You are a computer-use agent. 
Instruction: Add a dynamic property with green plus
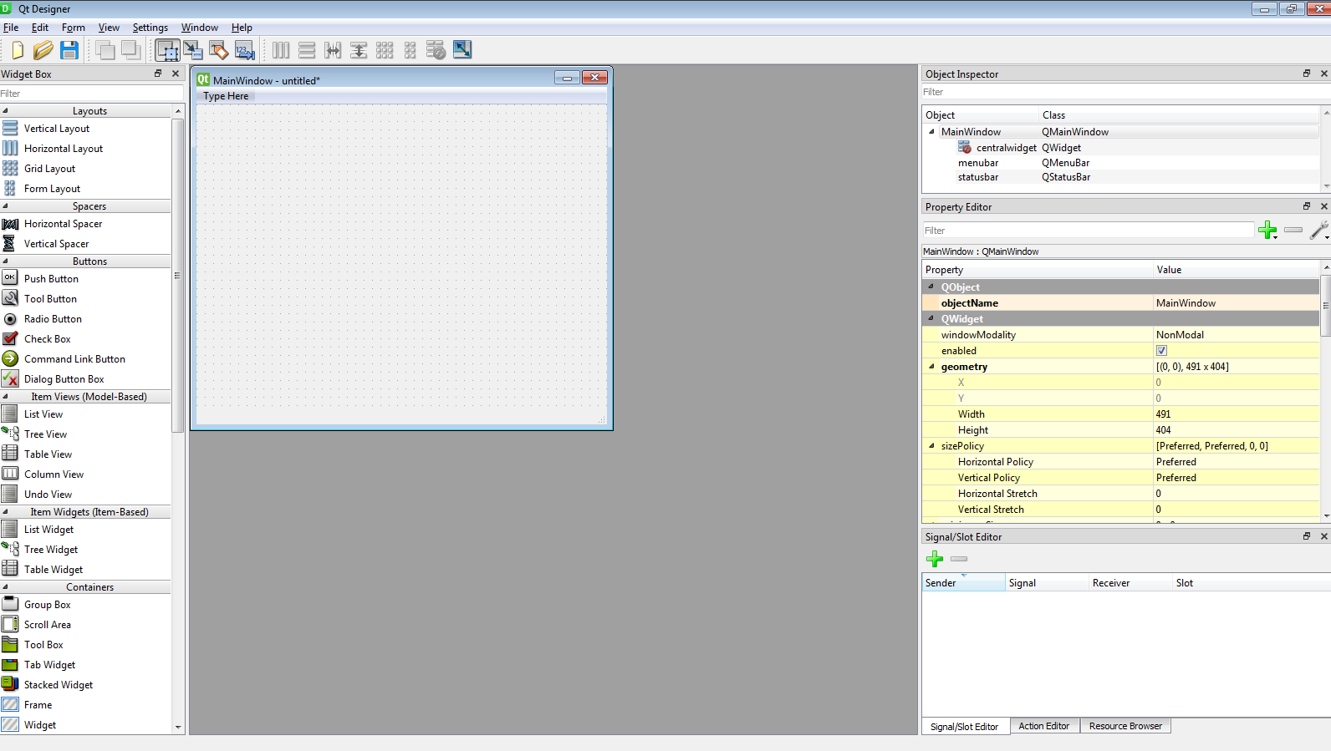click(x=1267, y=231)
